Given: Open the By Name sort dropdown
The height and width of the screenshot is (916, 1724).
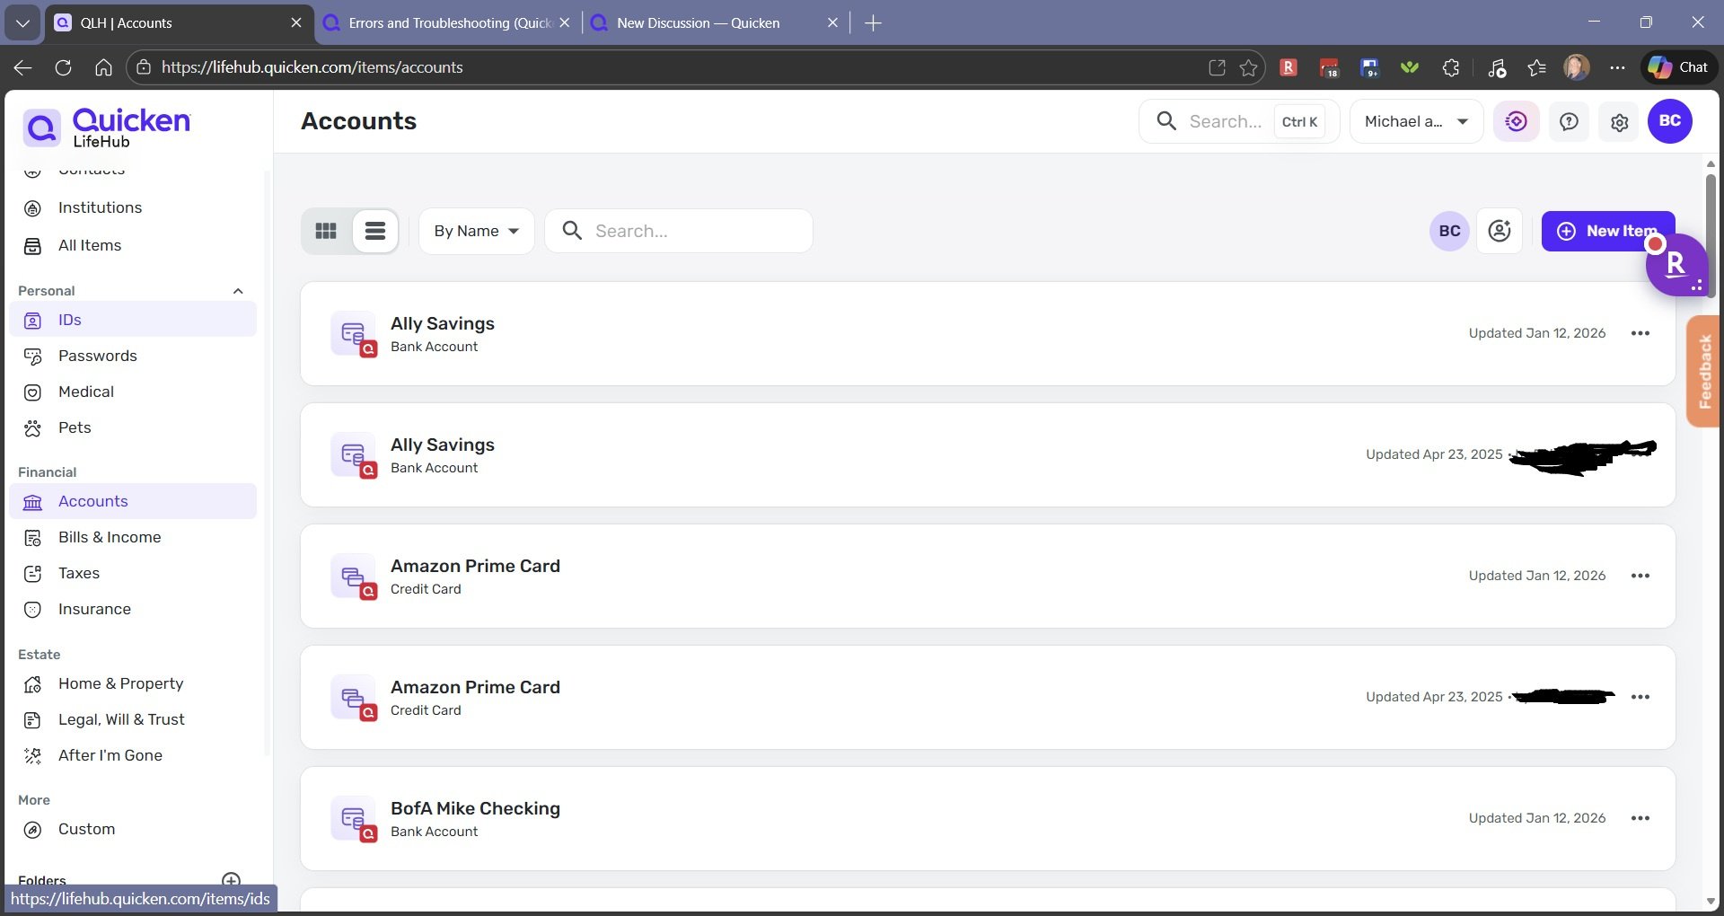Looking at the screenshot, I should [477, 231].
